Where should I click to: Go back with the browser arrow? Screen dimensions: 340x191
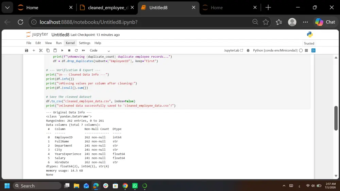[x=7, y=22]
